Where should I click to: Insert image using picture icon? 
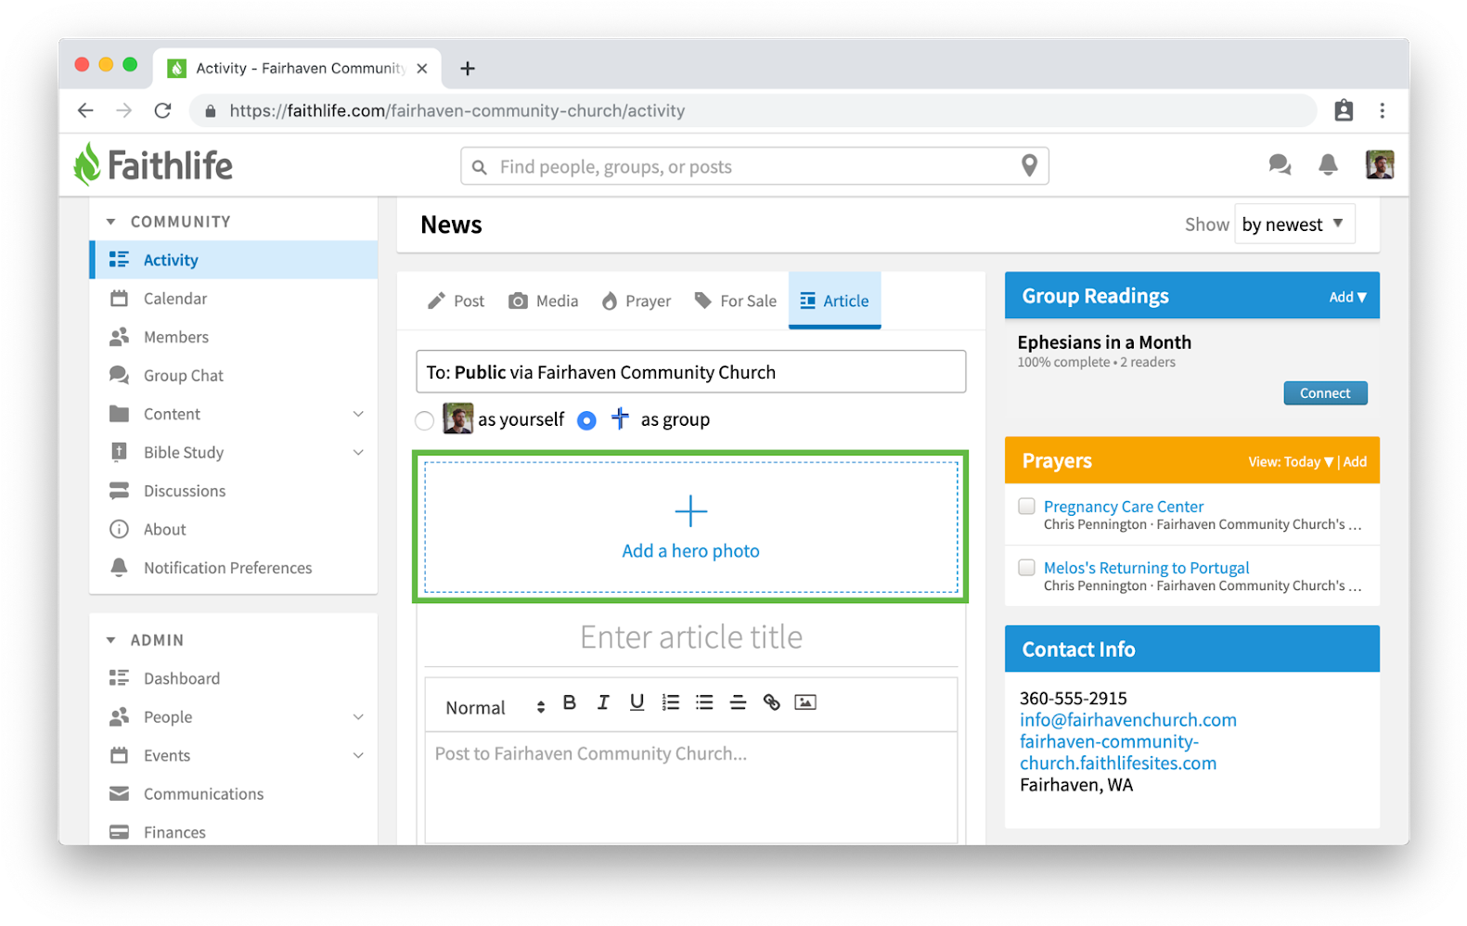805,702
